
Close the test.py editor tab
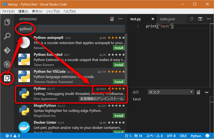(153, 19)
